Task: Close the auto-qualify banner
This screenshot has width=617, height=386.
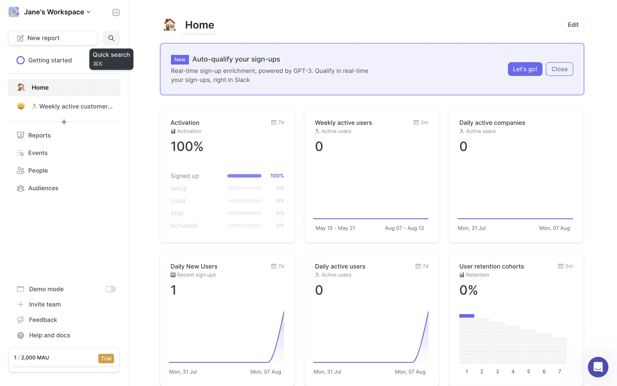Action: [559, 69]
